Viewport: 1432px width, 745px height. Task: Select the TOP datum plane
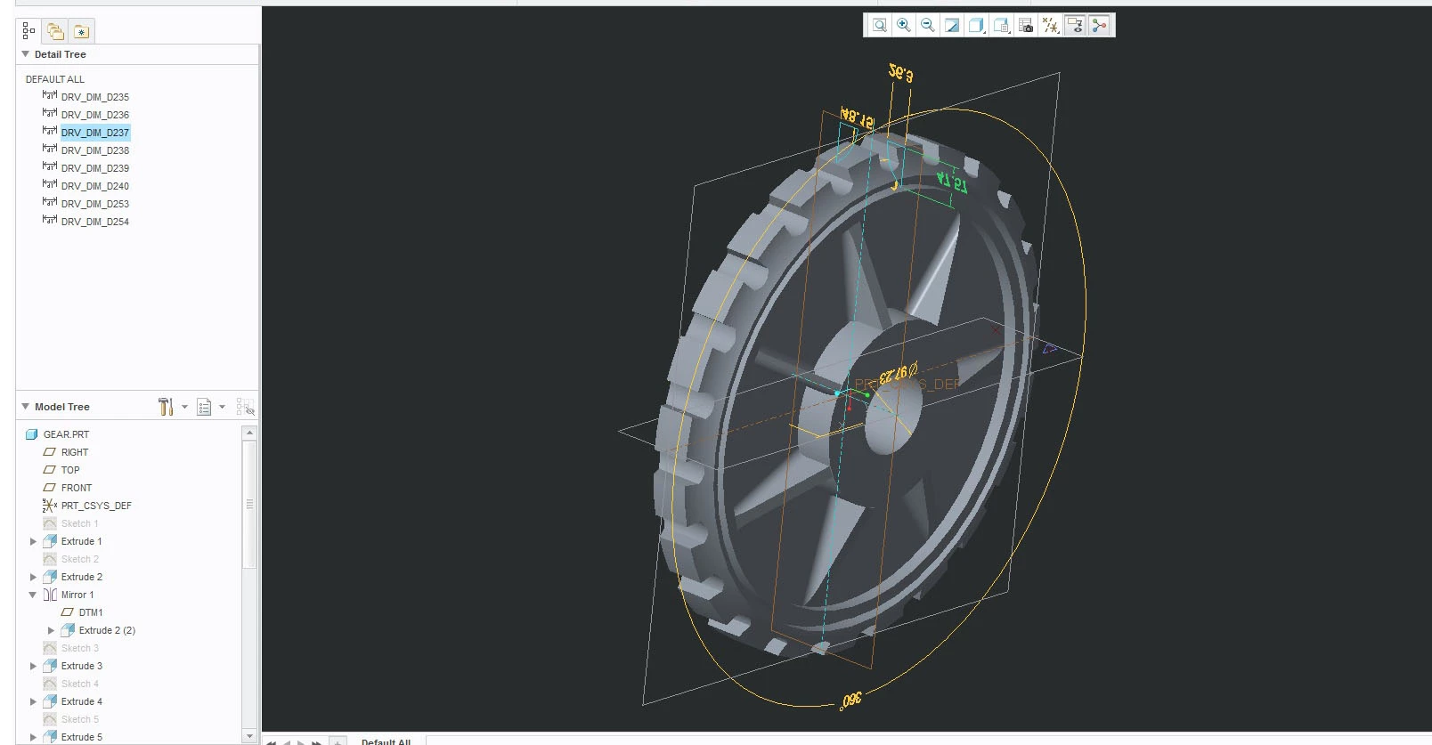tap(70, 470)
